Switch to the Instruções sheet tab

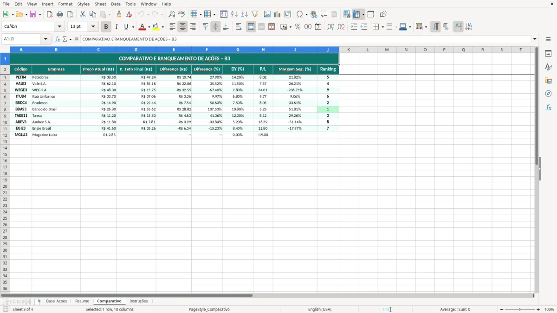point(138,301)
